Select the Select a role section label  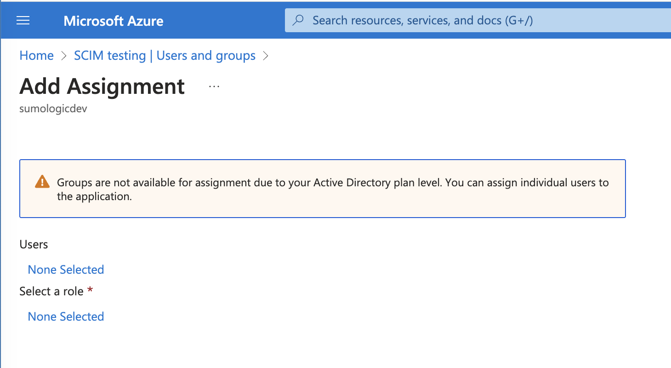(x=52, y=291)
